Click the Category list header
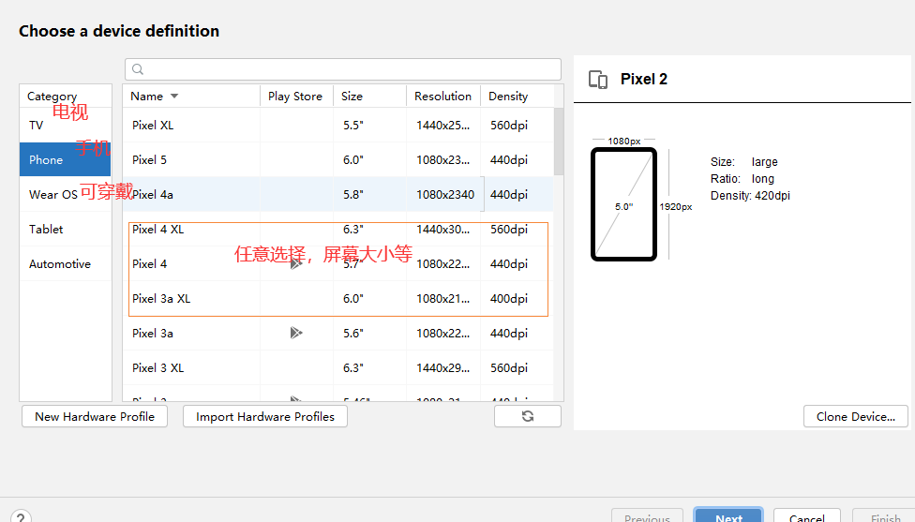Screen dimensions: 915x522 point(66,97)
